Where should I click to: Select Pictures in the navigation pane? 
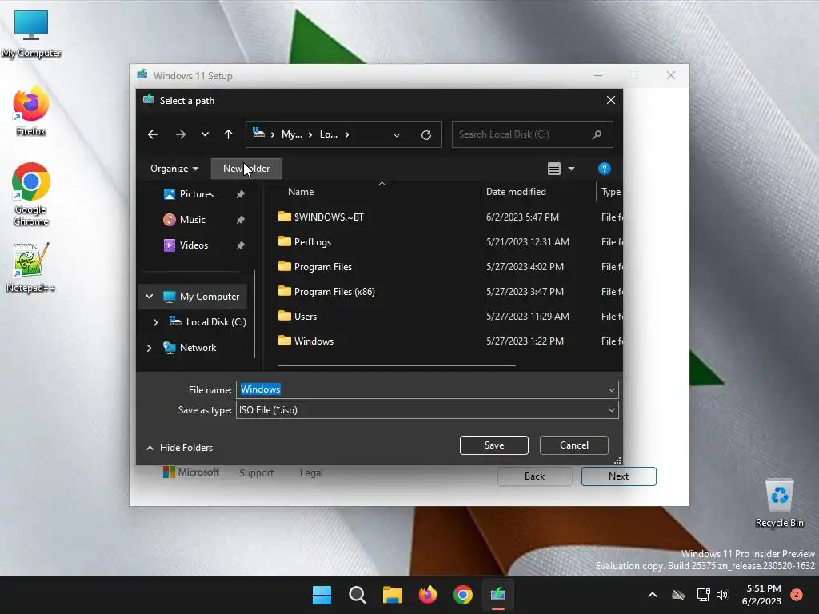pos(197,194)
